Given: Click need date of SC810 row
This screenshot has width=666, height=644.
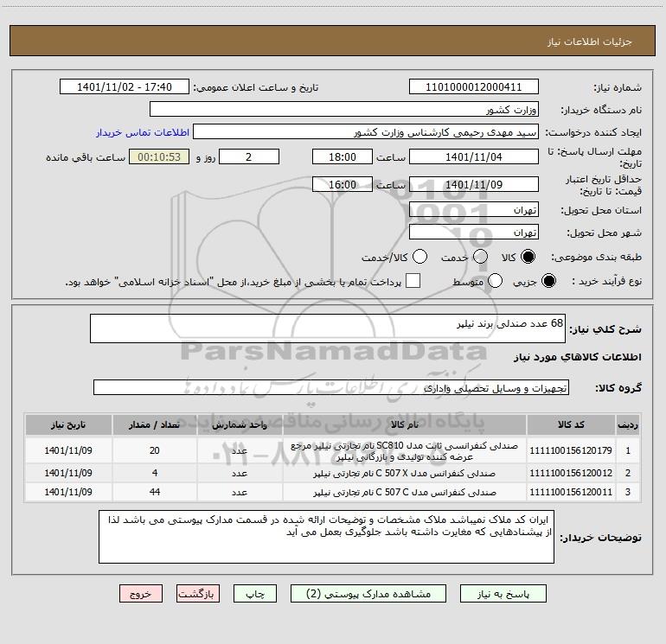Looking at the screenshot, I should tap(68, 450).
